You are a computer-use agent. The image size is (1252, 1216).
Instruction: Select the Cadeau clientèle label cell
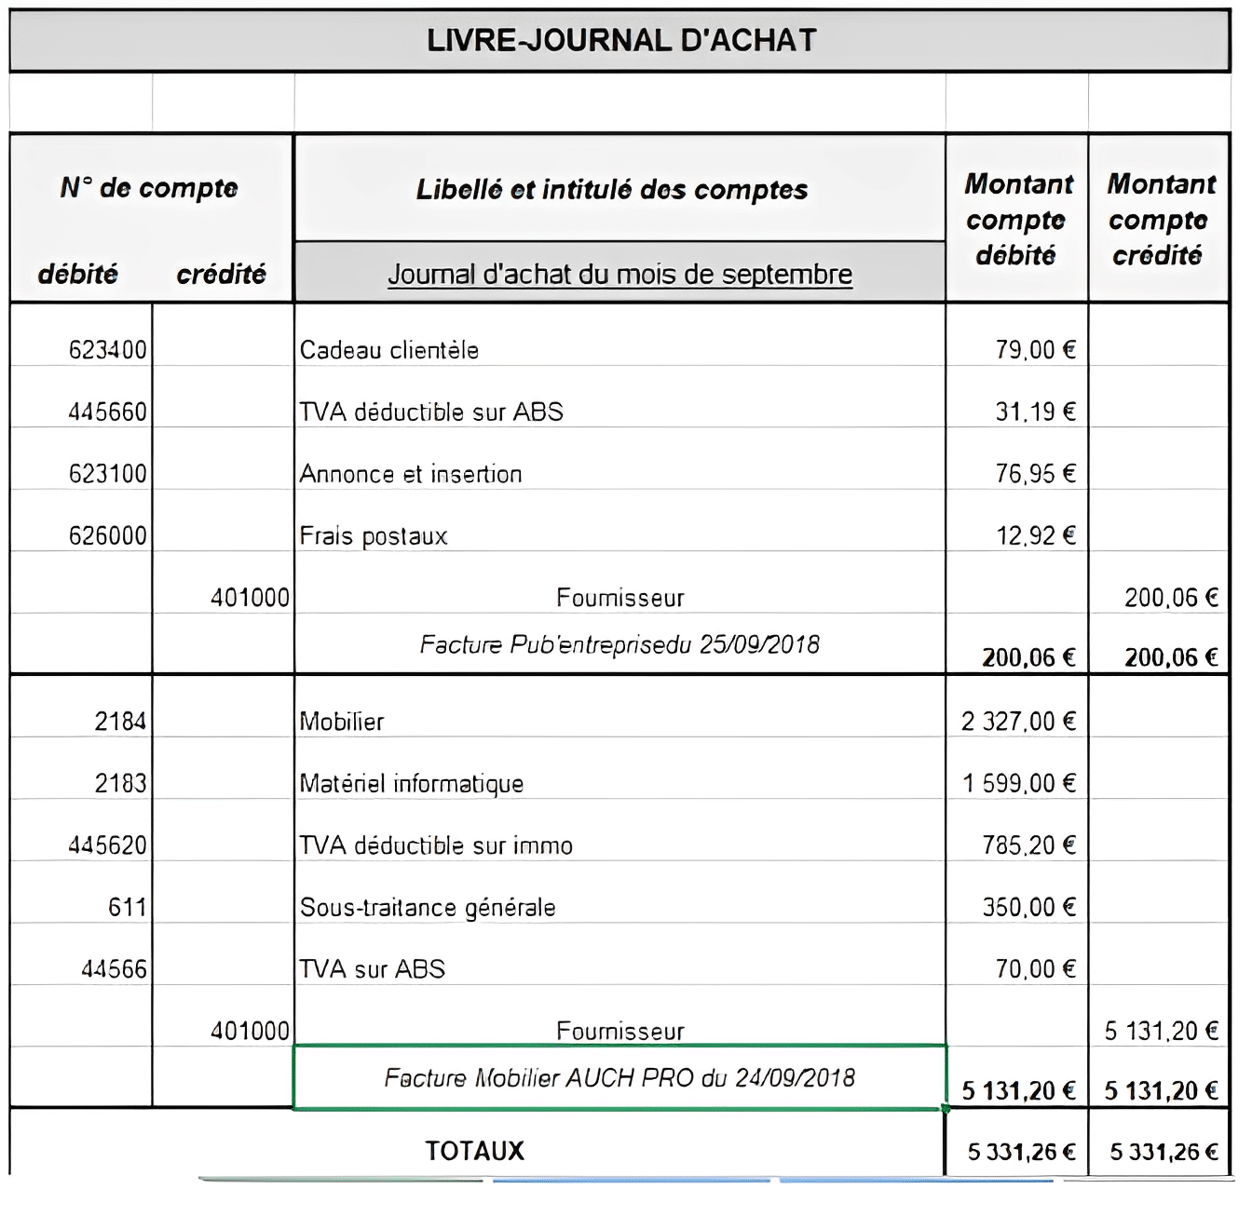619,350
